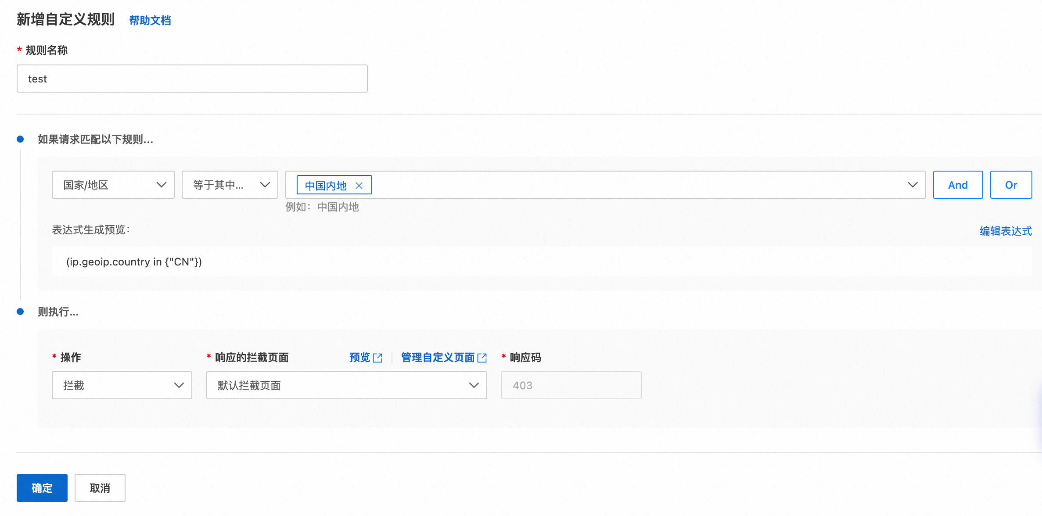Click the Or condition button

[1011, 185]
